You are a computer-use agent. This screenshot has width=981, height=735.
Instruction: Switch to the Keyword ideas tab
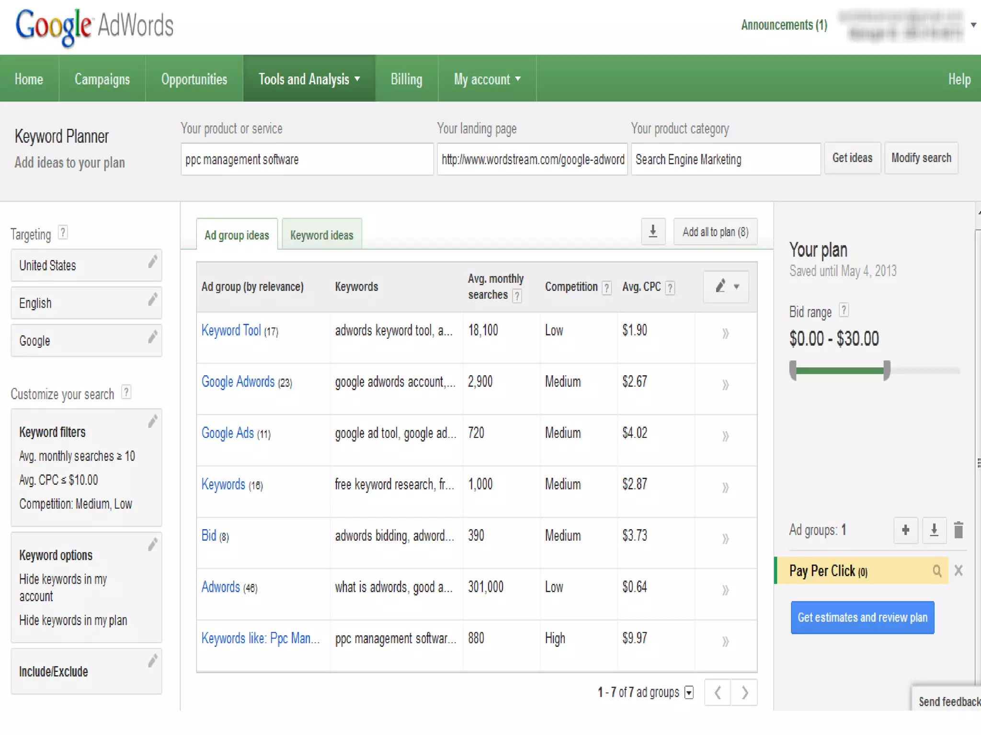pos(321,235)
